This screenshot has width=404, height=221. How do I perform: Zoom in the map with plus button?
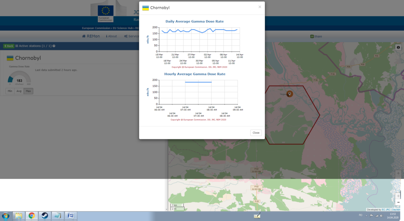tap(398, 196)
